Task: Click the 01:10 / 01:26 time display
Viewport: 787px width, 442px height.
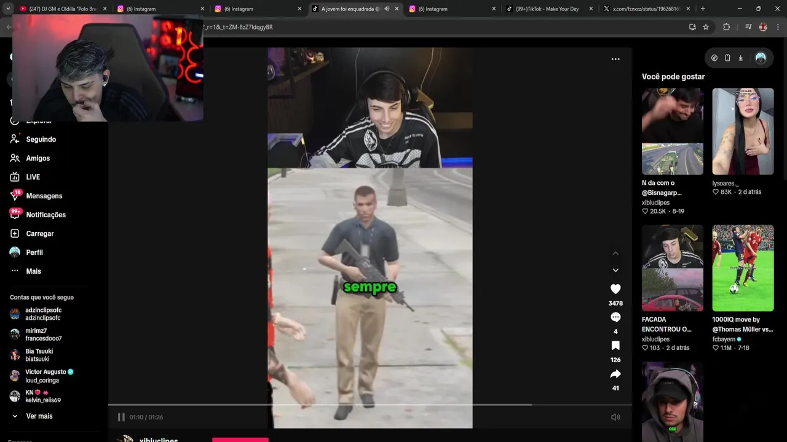Action: [x=146, y=417]
